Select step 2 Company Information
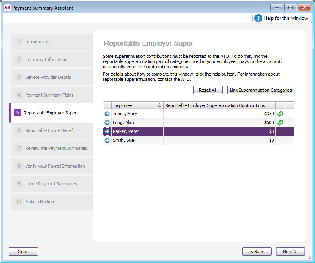Image resolution: width=315 pixels, height=263 pixels. 52,59
